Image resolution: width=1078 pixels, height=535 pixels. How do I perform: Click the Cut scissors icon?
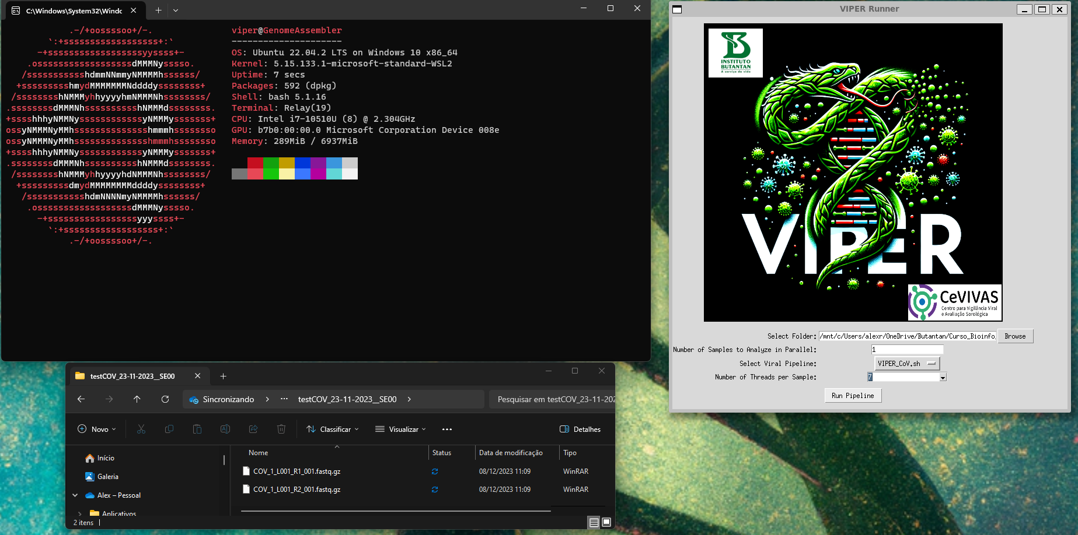[x=141, y=430]
